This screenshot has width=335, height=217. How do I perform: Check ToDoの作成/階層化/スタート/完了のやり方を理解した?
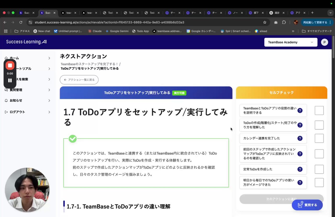pos(319,125)
